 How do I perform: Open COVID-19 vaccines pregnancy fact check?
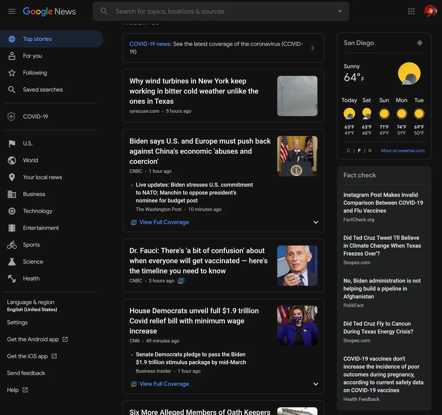[x=383, y=375]
